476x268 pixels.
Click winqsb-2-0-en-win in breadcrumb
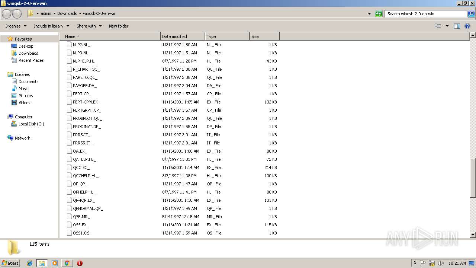tap(99, 13)
